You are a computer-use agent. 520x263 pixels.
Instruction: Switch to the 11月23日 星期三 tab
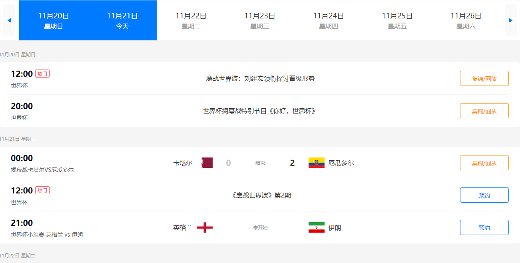pos(260,20)
